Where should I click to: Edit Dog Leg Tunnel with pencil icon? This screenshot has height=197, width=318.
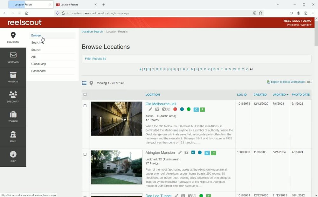click(176, 196)
